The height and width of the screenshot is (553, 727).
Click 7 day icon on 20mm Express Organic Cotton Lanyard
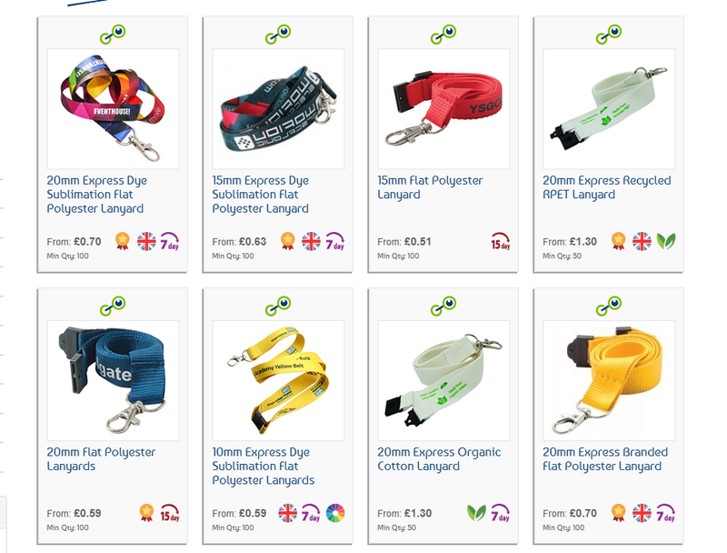(501, 513)
